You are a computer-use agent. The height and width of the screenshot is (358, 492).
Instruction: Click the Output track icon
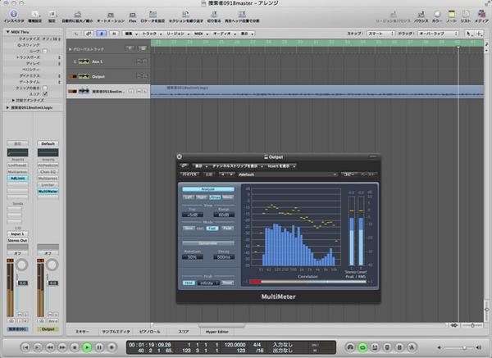84,76
